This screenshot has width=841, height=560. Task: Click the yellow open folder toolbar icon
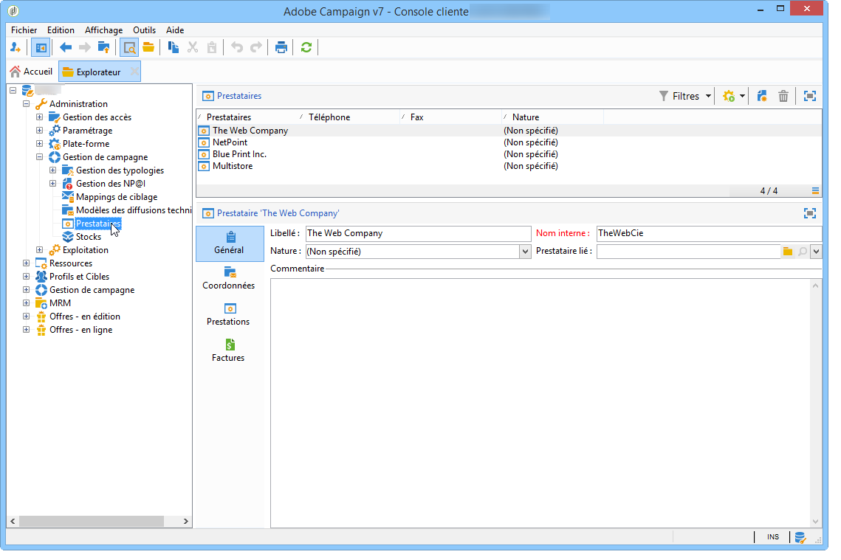(148, 48)
